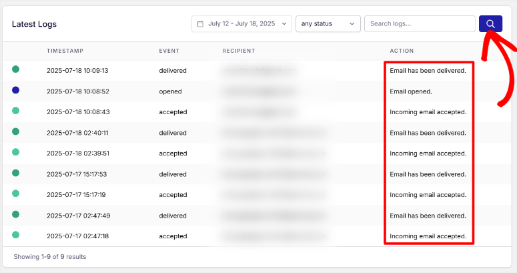This screenshot has height=273, width=517.
Task: Click Email has been delivered. in the 02:47:49 row
Action: tap(428, 216)
